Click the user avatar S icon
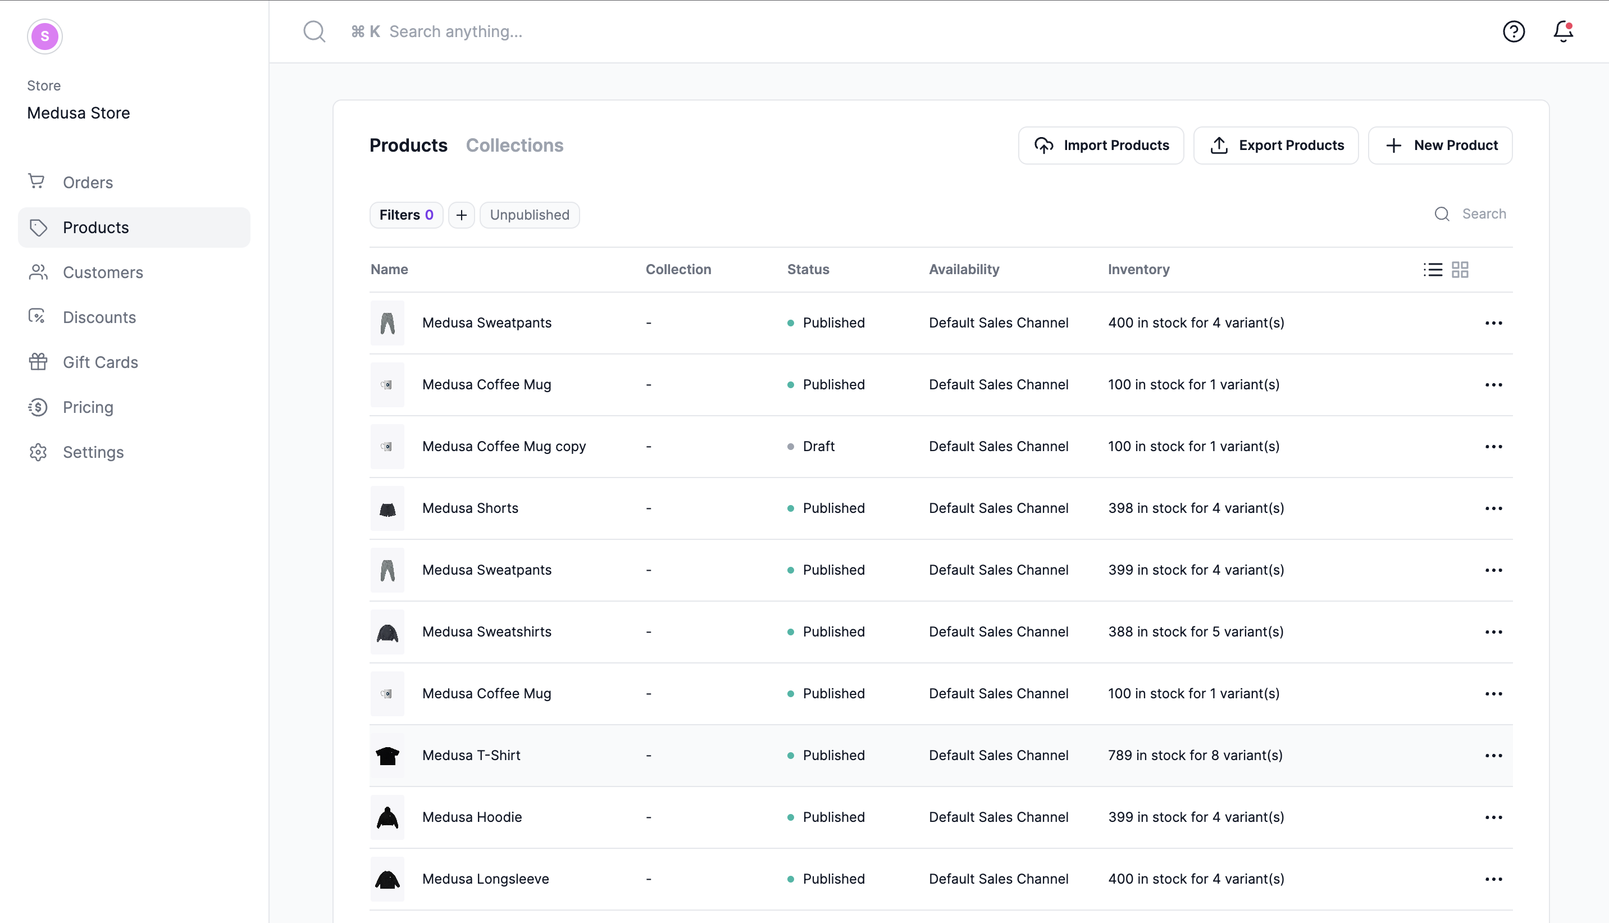 pos(44,36)
